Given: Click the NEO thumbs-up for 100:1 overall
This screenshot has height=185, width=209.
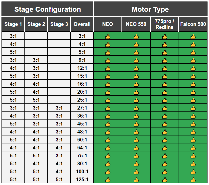Looking at the screenshot, I should click(x=108, y=172).
